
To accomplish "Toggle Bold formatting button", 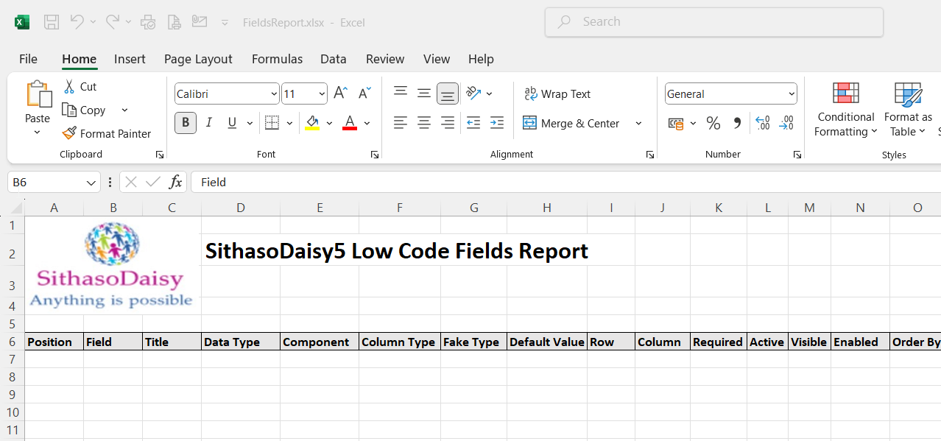I will point(186,123).
